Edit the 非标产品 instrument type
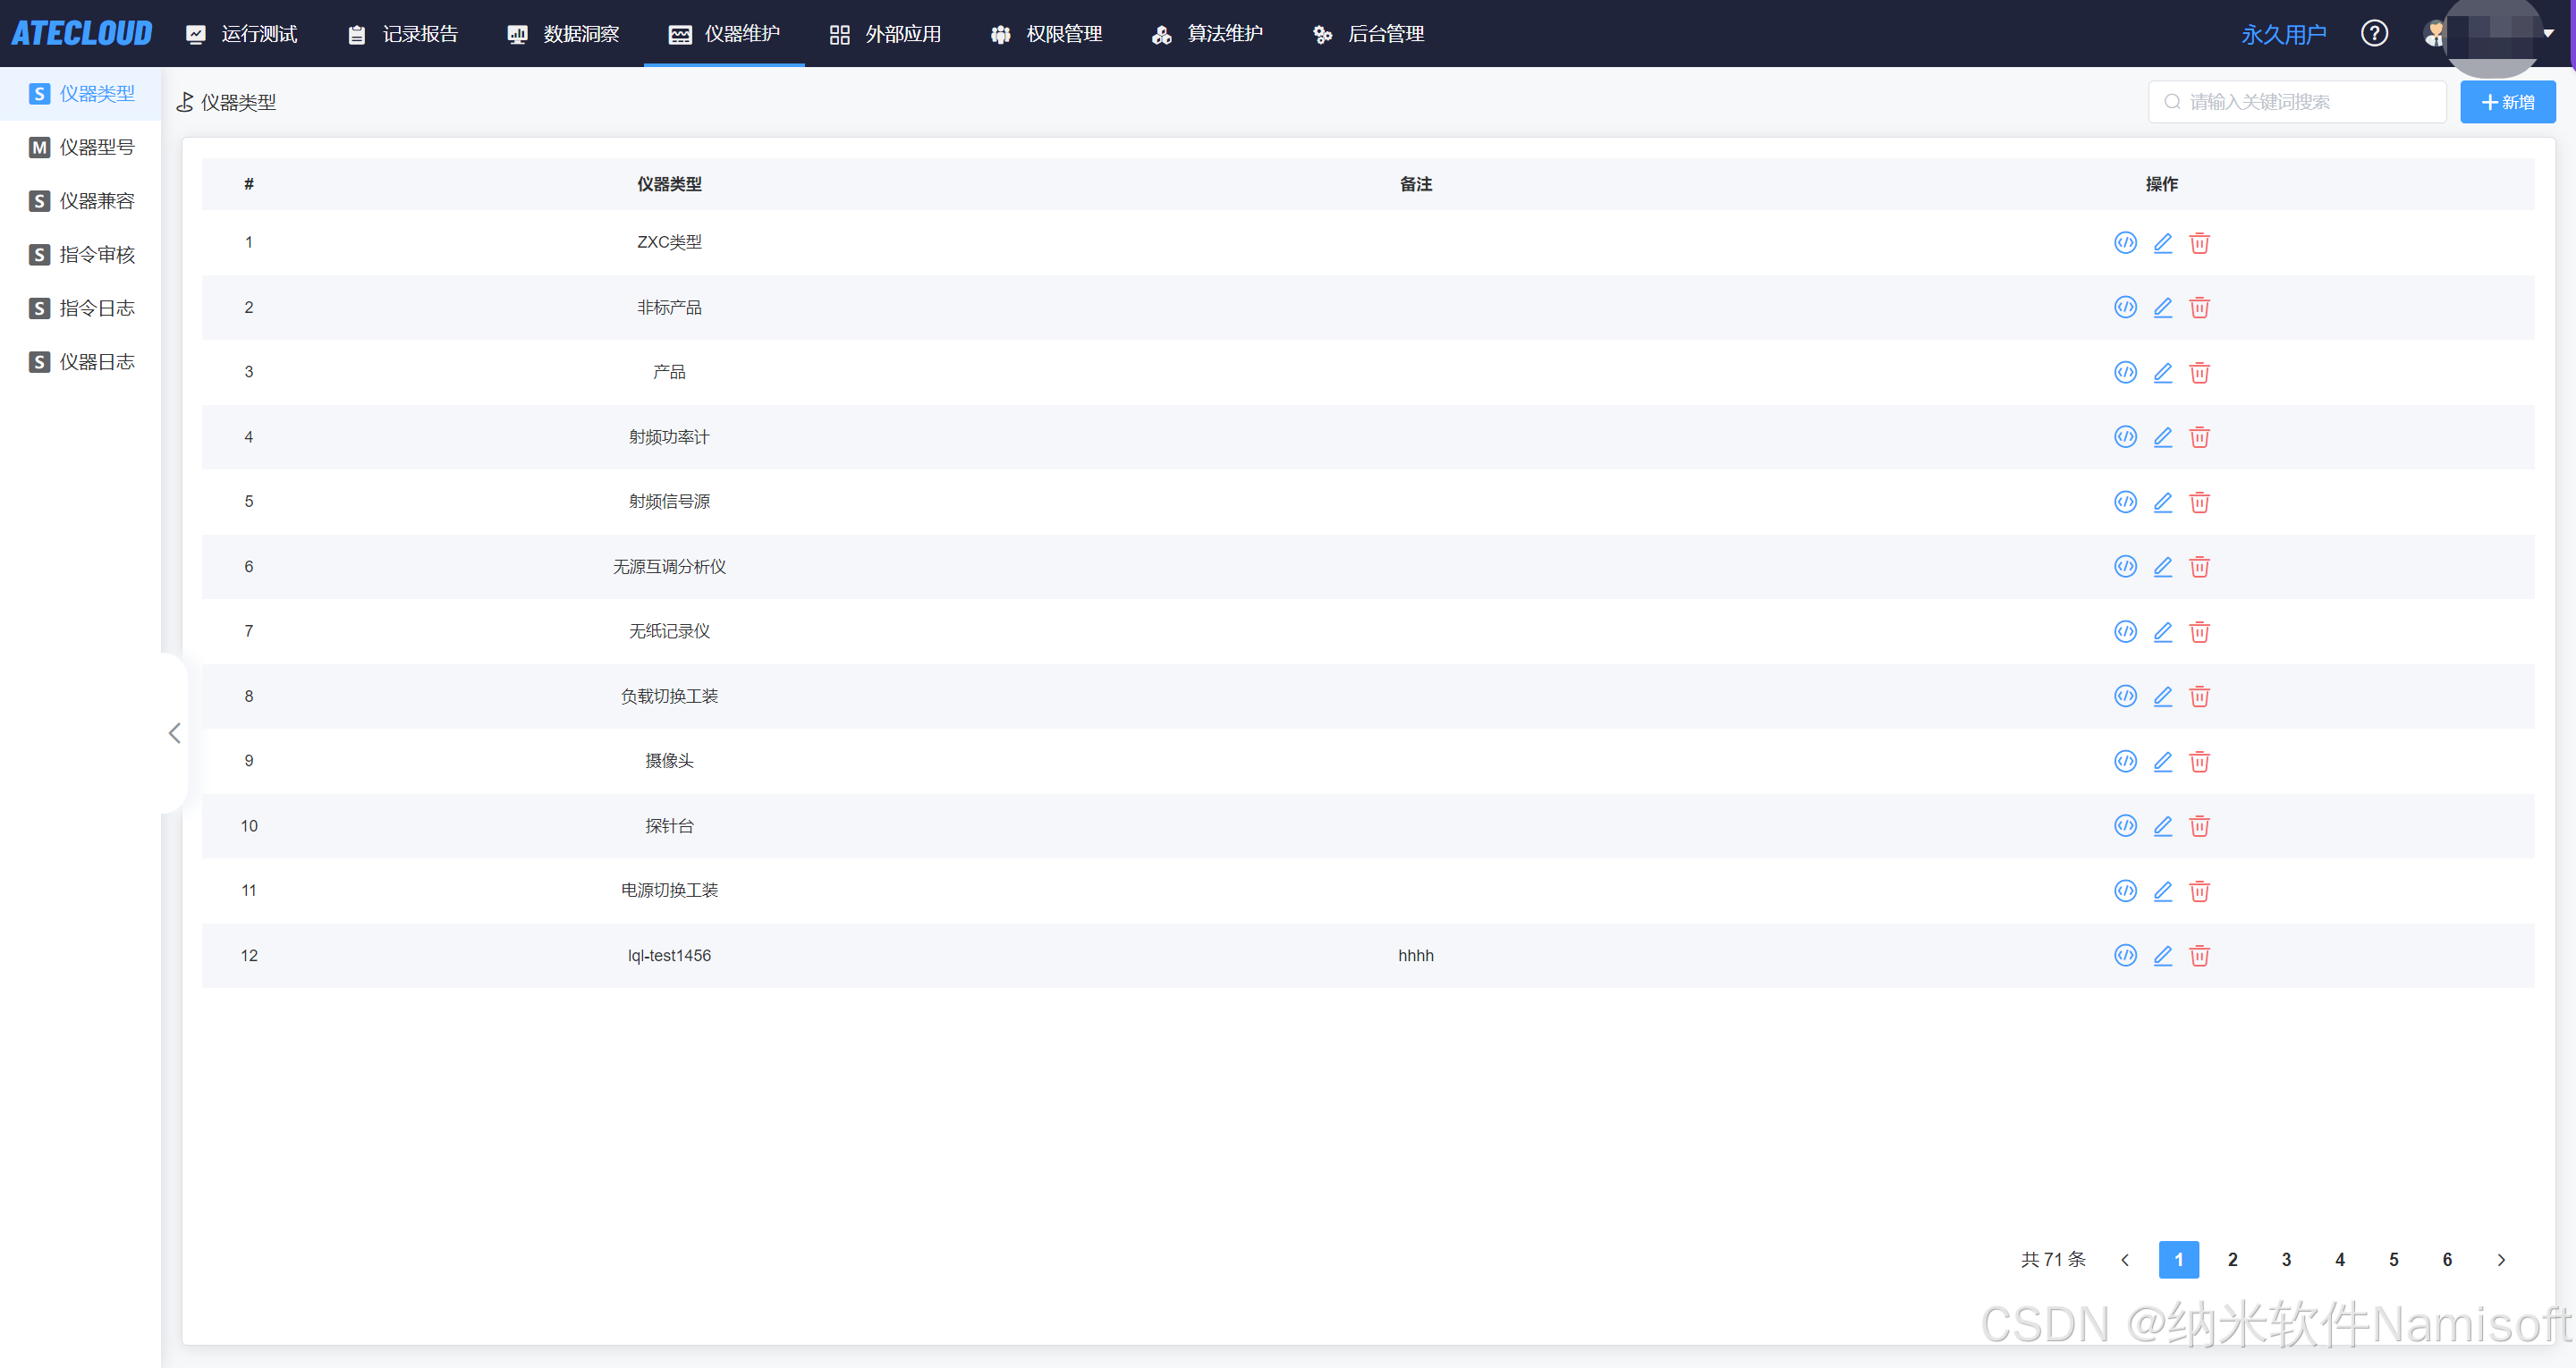2576x1368 pixels. (x=2162, y=307)
